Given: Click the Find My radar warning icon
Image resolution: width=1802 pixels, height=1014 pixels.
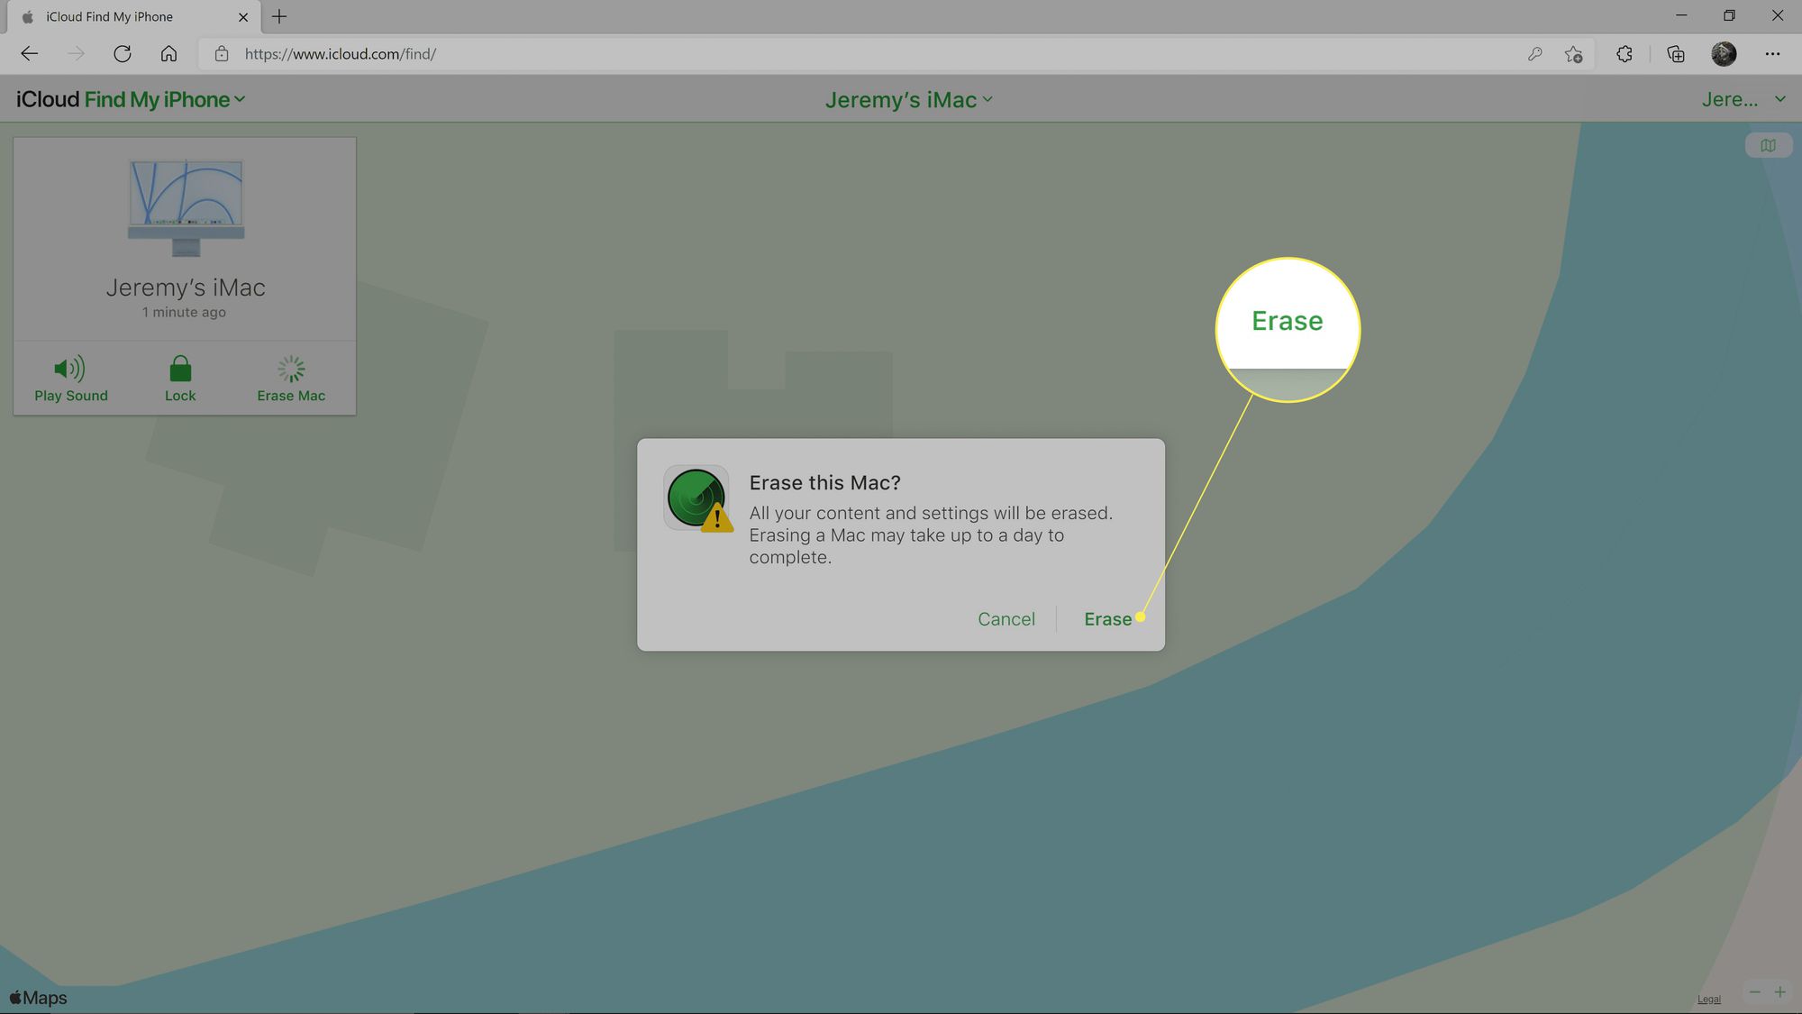Looking at the screenshot, I should [x=697, y=498].
